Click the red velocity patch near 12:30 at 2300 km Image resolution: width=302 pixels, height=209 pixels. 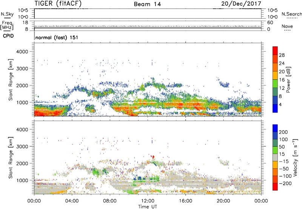tap(153, 157)
